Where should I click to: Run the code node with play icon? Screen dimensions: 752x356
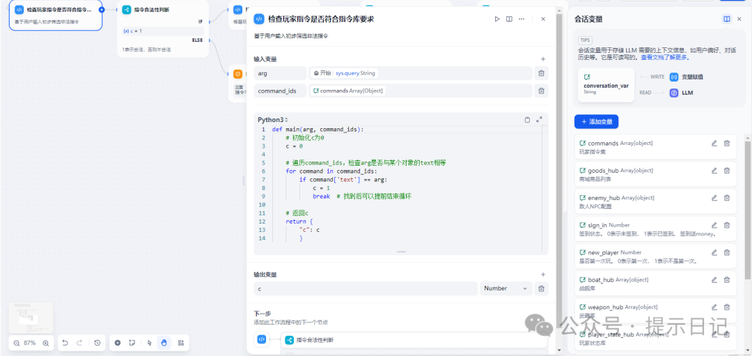click(x=496, y=19)
